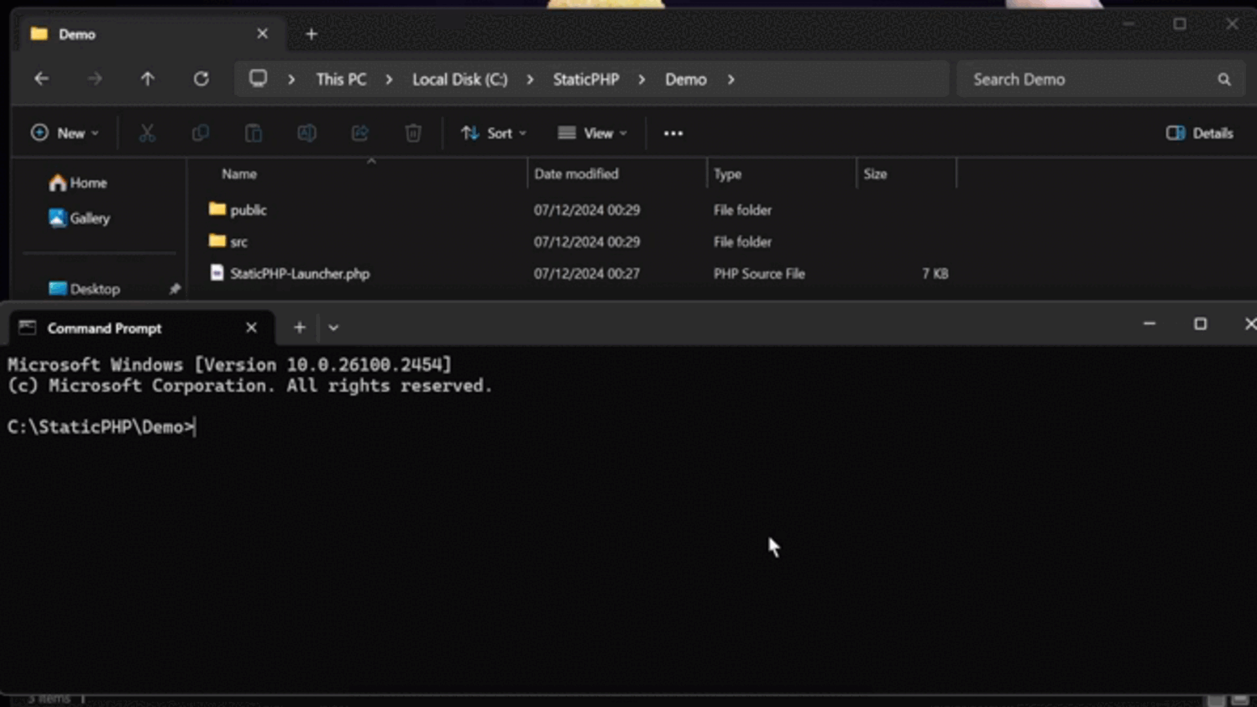The width and height of the screenshot is (1257, 707).
Task: Open a new Command Prompt tab
Action: click(299, 328)
